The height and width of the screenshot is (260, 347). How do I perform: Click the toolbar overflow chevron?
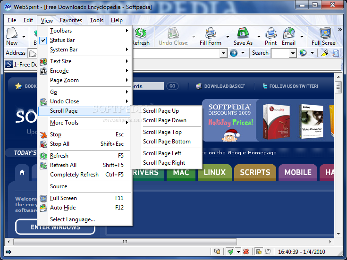point(340,30)
